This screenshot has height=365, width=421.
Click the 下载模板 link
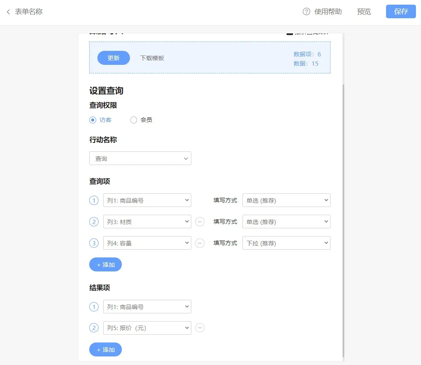coord(152,58)
